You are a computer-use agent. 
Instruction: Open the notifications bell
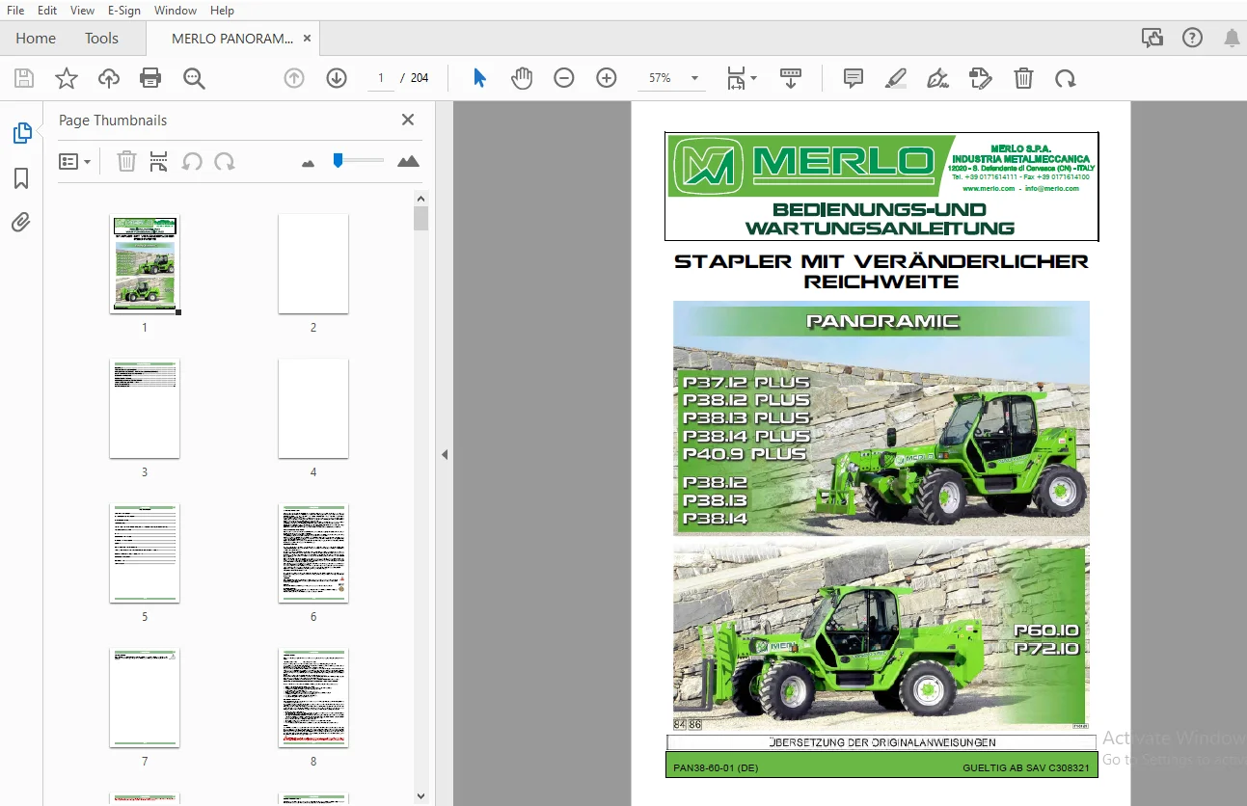pos(1232,38)
